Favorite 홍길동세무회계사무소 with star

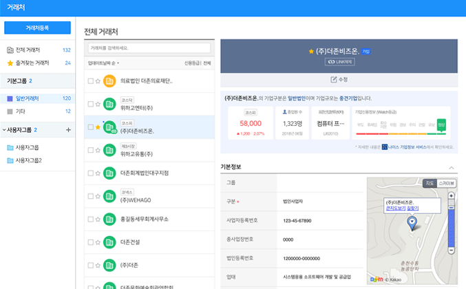(98, 220)
